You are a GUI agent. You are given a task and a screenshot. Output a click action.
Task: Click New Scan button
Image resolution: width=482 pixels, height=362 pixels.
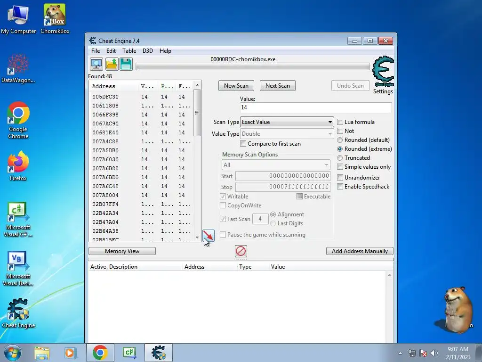[x=236, y=86]
